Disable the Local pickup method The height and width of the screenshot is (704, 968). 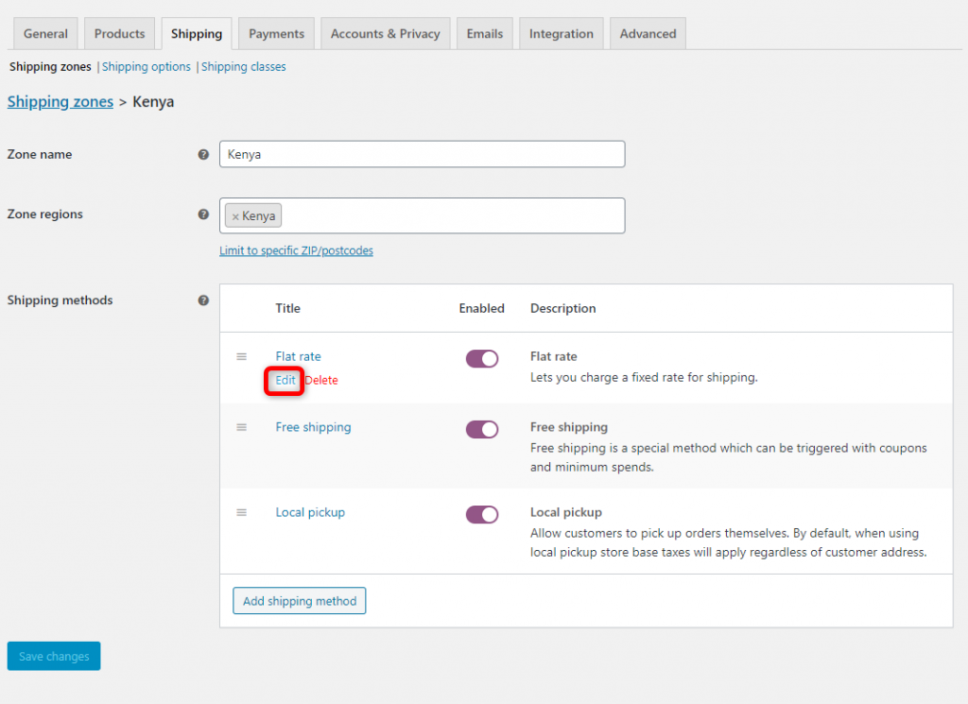point(482,514)
